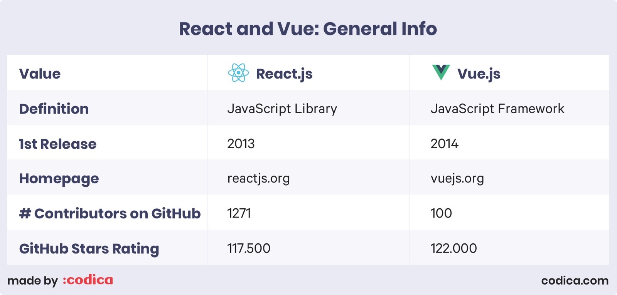Screen dimensions: 617x295
Task: Select React's 1271 contributors value
Action: (239, 213)
